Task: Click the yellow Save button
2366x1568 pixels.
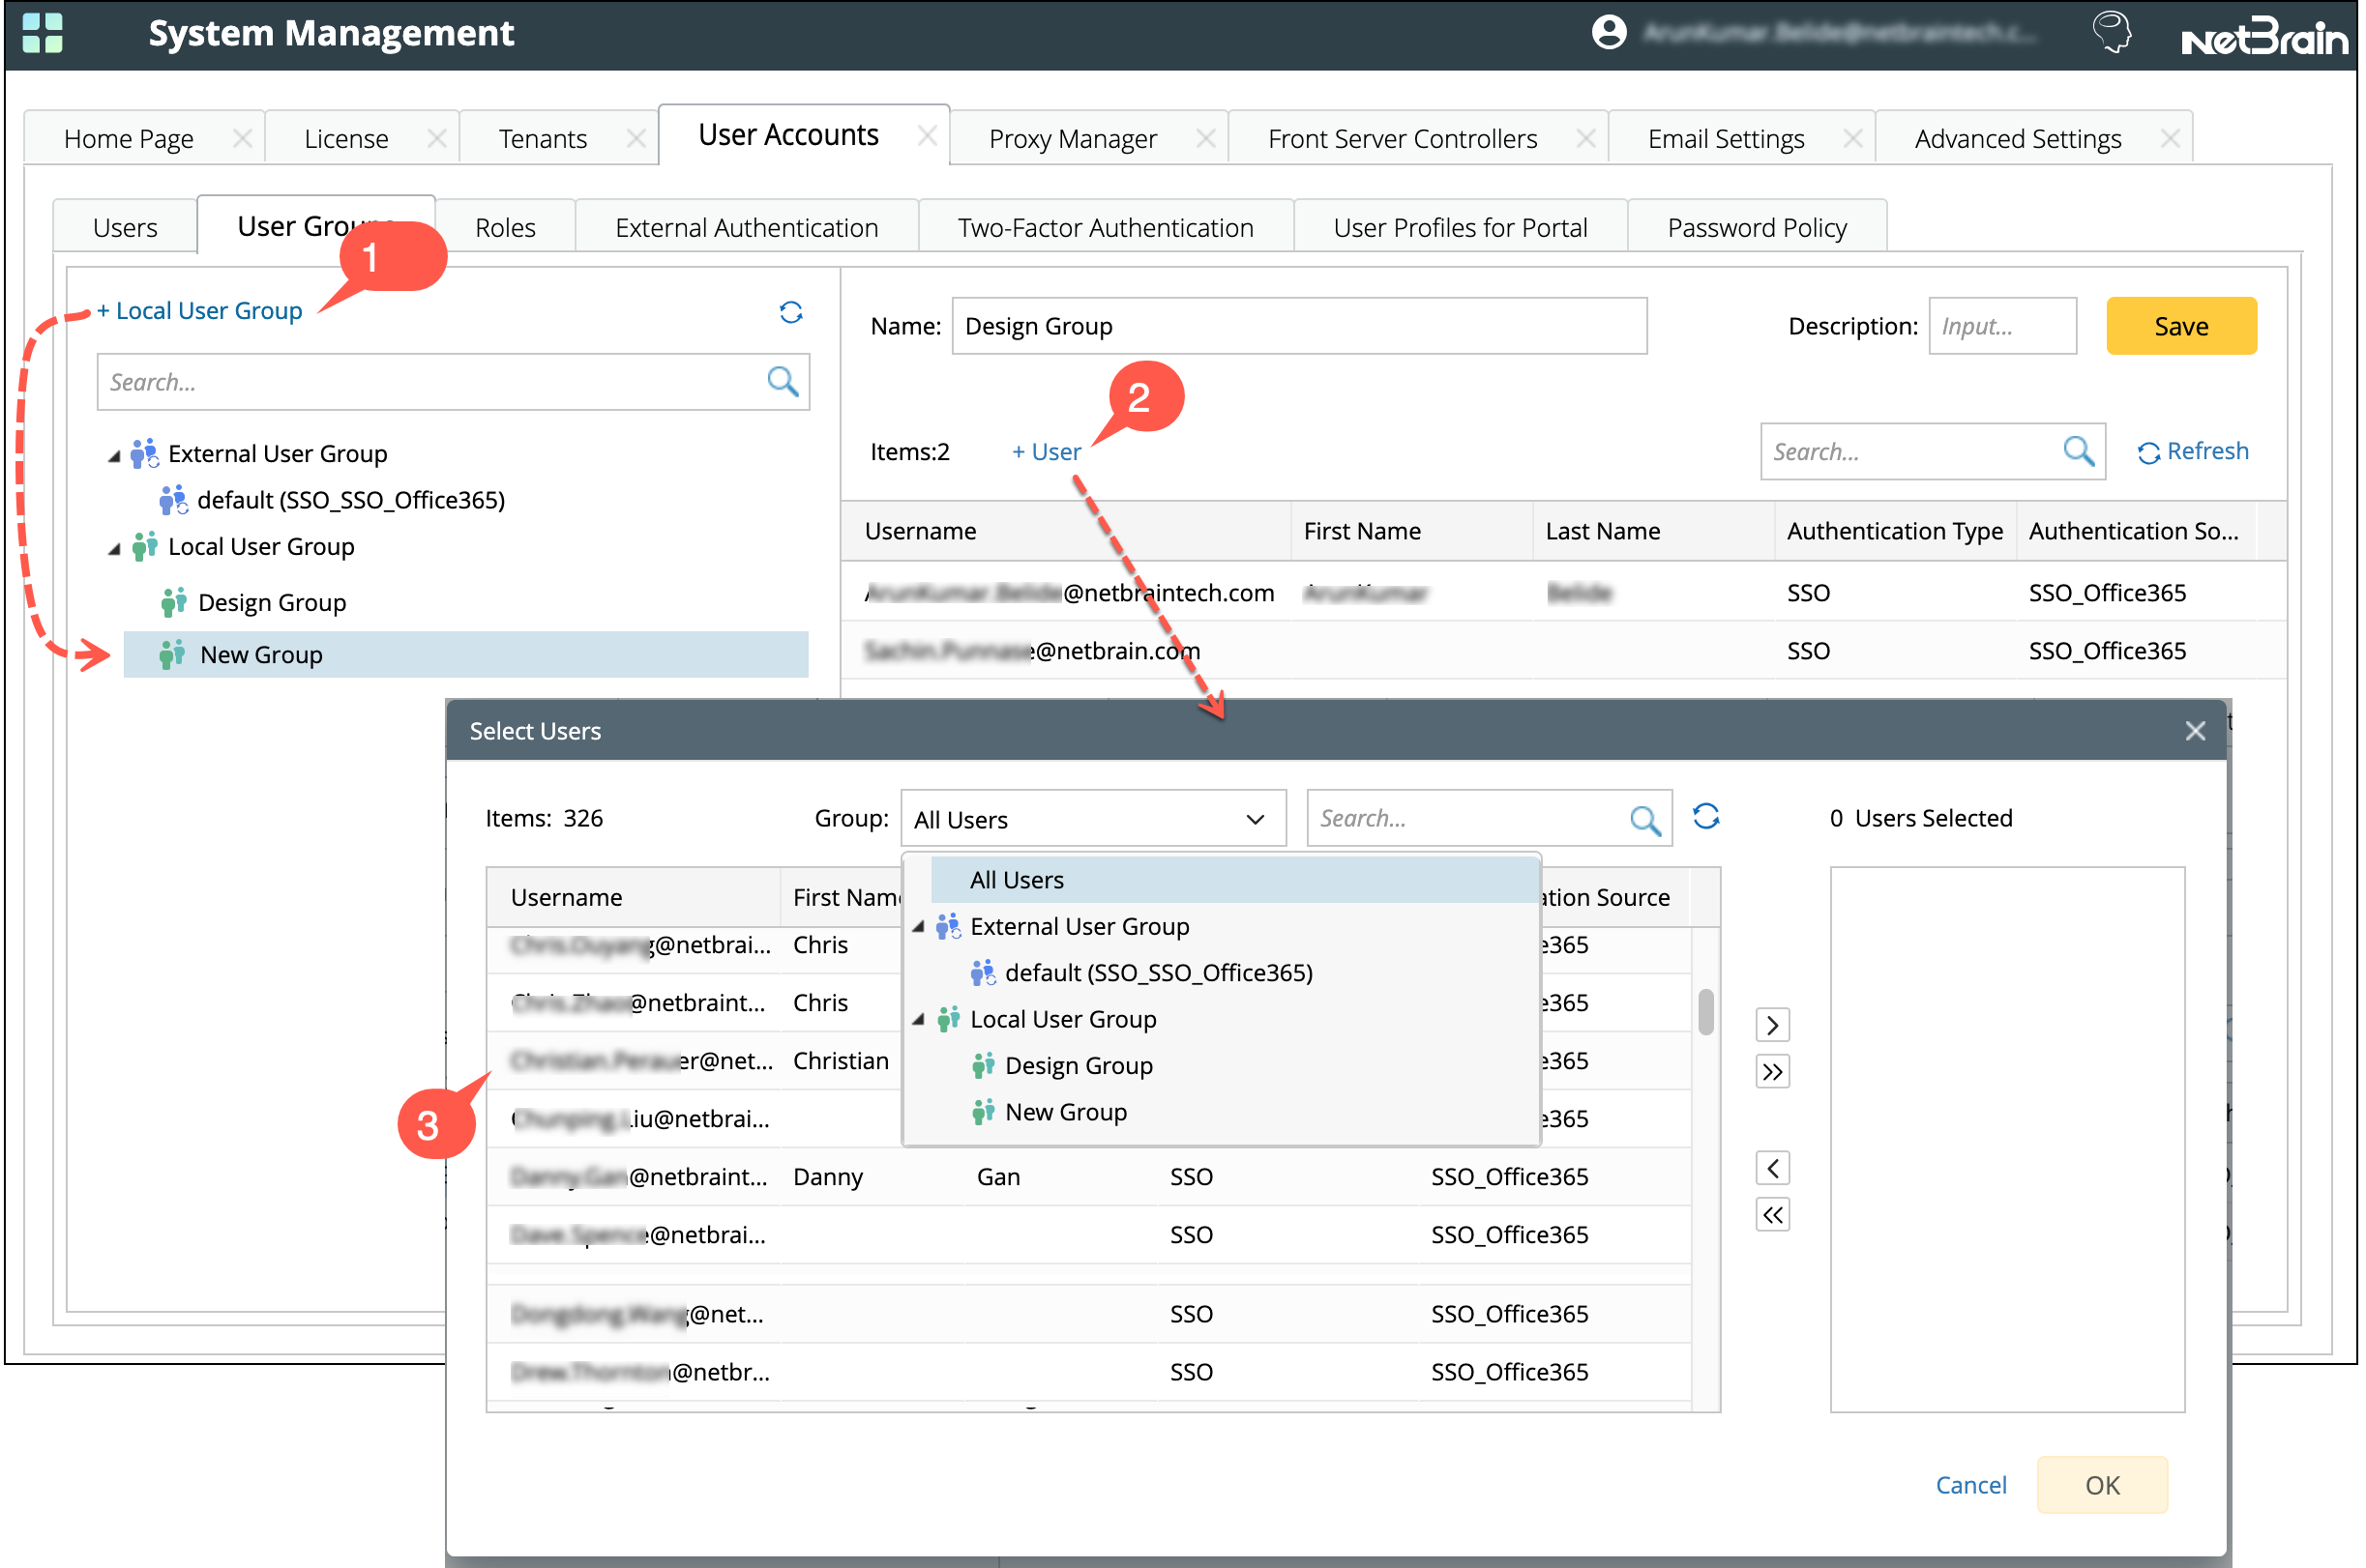Action: (2180, 326)
